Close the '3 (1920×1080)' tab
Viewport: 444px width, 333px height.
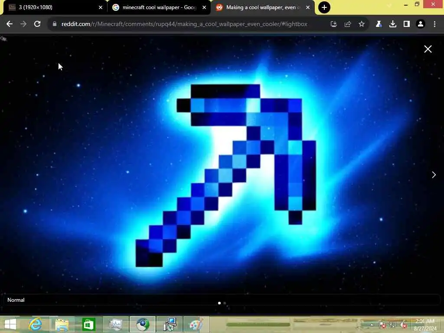(101, 8)
